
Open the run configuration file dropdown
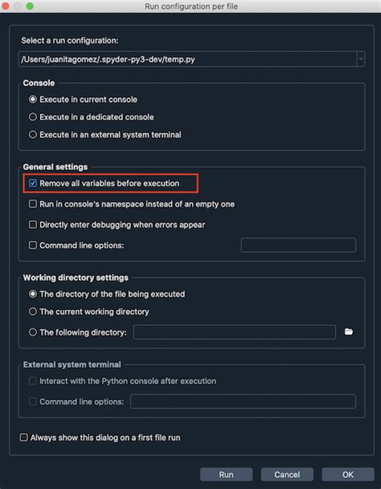point(361,59)
